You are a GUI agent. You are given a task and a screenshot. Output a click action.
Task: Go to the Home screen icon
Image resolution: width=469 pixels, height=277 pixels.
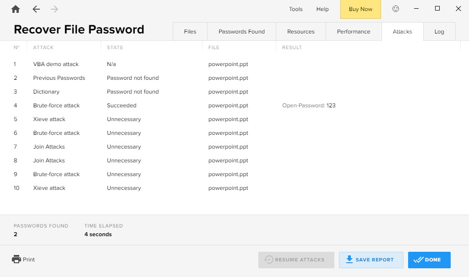[16, 9]
